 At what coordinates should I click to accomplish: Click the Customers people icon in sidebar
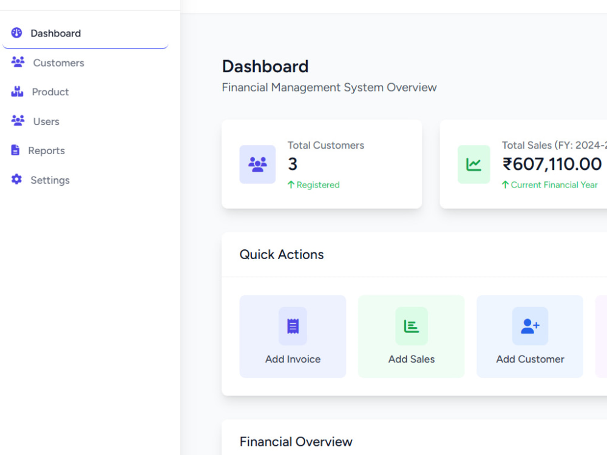pos(18,62)
